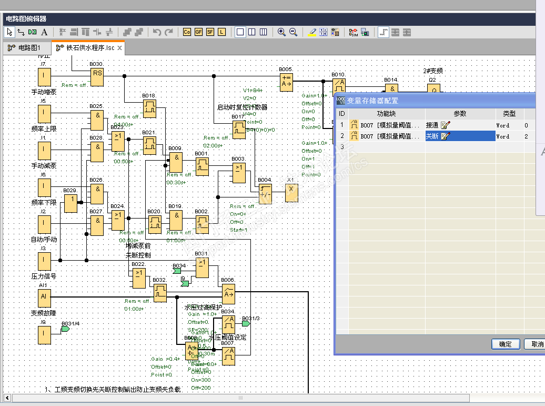Zoom out of the circuit diagram
This screenshot has width=545, height=406.
(293, 32)
